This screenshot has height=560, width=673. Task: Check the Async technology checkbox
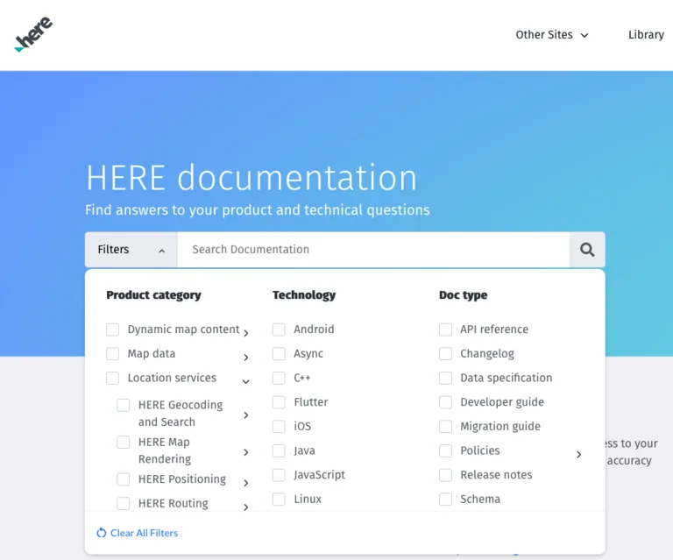coord(279,354)
